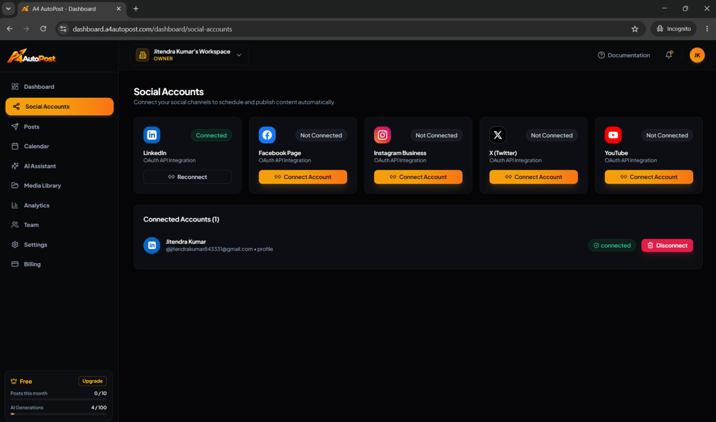Click the A4 AutoPost logo
Screen dimensions: 716x422
[31, 56]
